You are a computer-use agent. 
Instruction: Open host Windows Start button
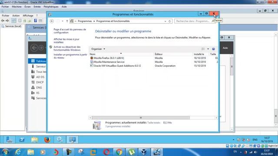click(5, 152)
